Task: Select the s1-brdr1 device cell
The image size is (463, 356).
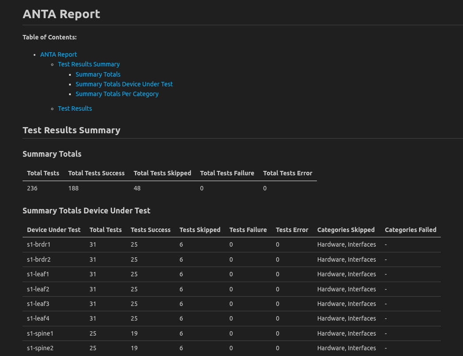Action: [39, 244]
